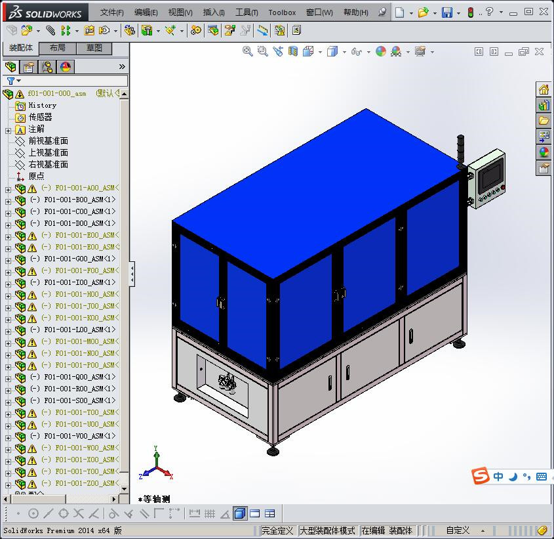554x539 pixels.
Task: Open the 视图(V) menu
Action: pyautogui.click(x=180, y=12)
